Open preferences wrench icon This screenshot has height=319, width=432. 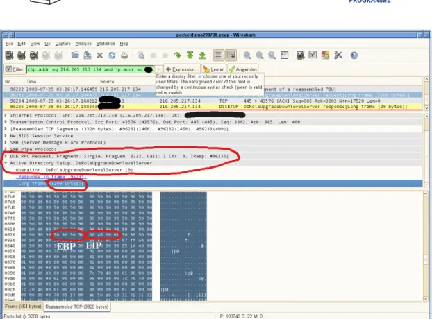[338, 55]
